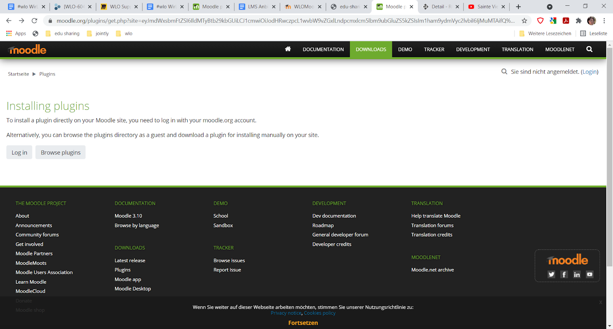This screenshot has height=329, width=613.
Task: Switch to LMS Anbindung tab
Action: (x=257, y=7)
